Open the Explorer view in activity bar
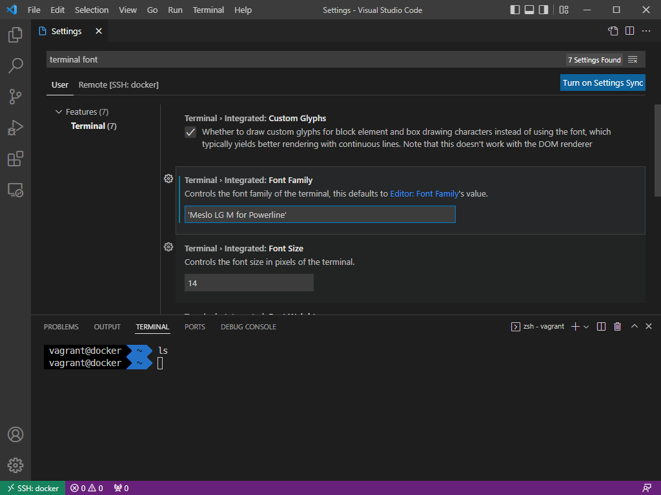 pyautogui.click(x=15, y=35)
